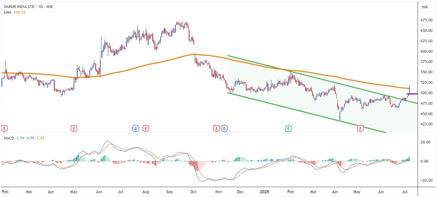Click the dividend marker near August
437x197 pixels.
point(136,129)
